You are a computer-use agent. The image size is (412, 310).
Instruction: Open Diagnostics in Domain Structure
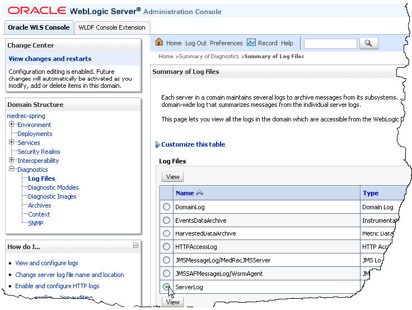click(32, 170)
